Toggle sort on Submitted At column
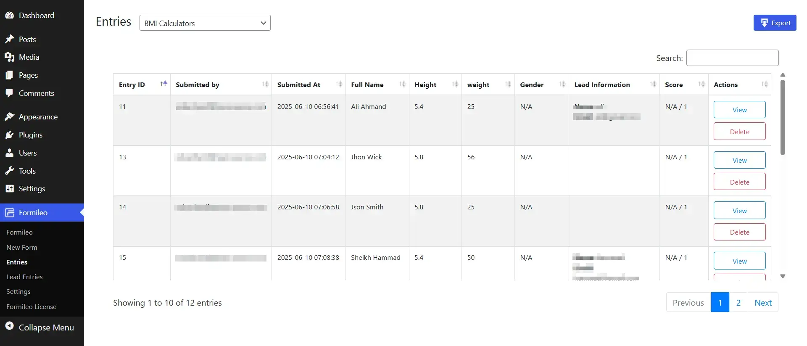Viewport: 807px width, 346px height. 339,84
